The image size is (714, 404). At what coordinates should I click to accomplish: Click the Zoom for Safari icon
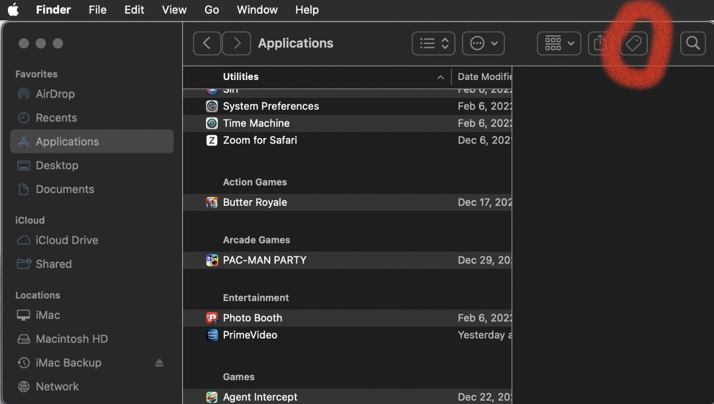click(212, 140)
